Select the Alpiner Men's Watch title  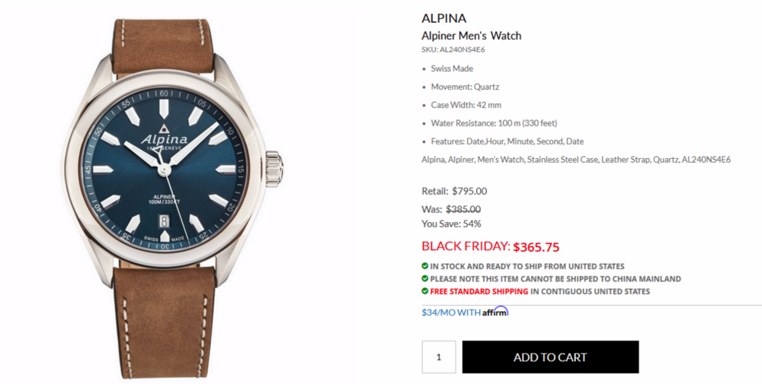(471, 36)
